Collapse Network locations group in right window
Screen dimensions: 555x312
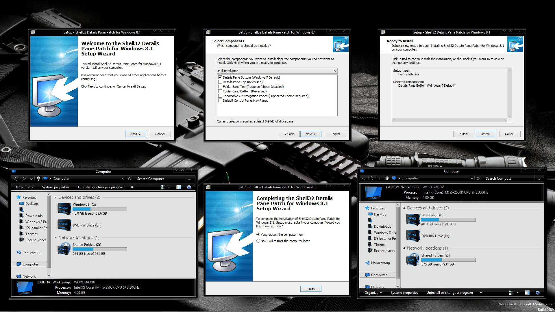tap(404, 248)
